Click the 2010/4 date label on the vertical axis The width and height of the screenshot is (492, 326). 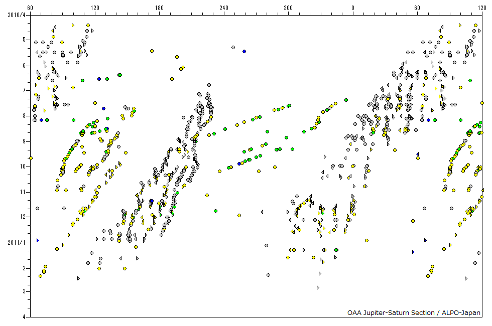click(x=16, y=15)
